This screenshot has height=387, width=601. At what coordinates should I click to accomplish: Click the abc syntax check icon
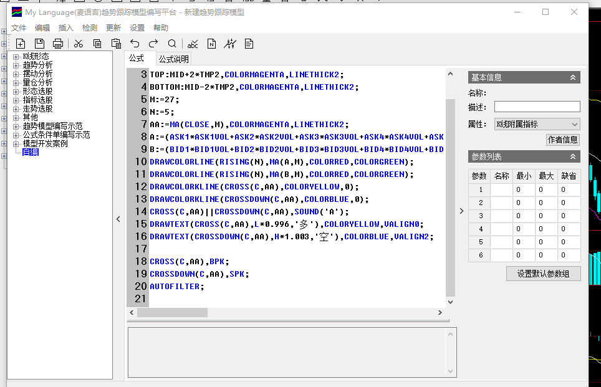[193, 44]
